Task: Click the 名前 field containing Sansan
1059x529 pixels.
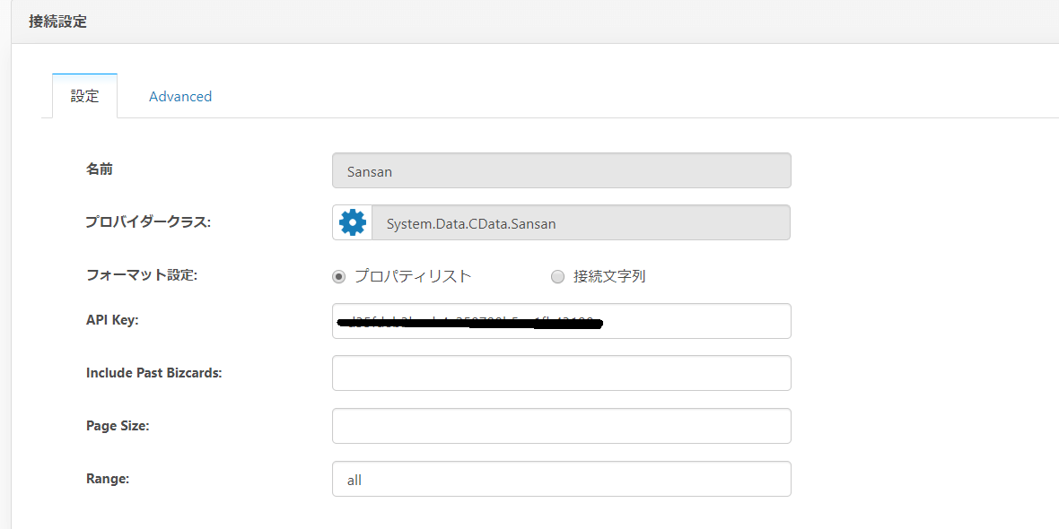Action: coord(561,170)
